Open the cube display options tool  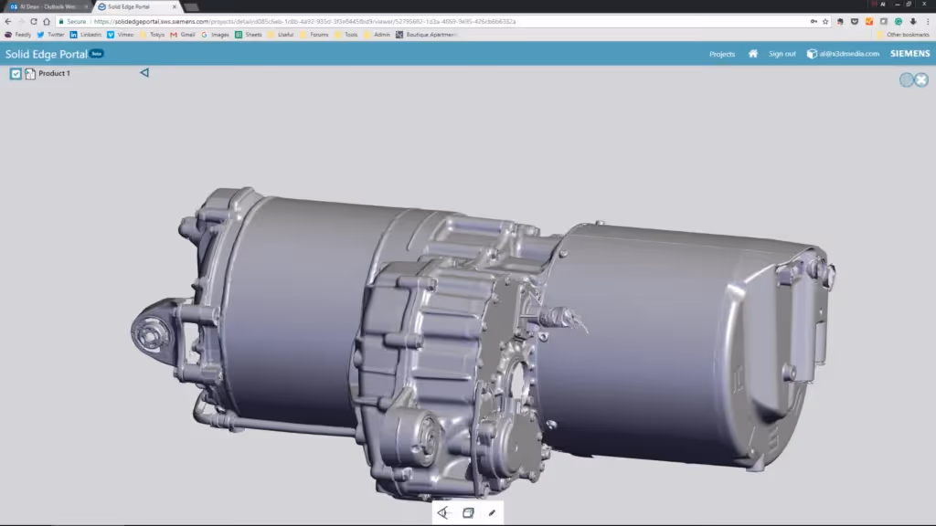pos(468,513)
